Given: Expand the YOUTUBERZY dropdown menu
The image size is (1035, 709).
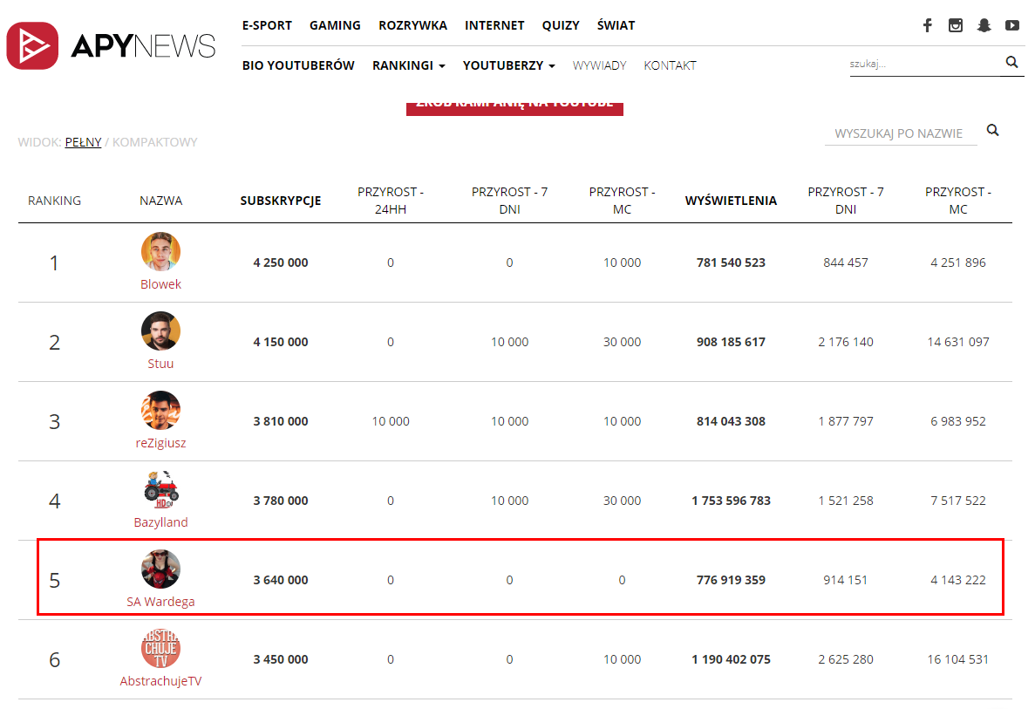Looking at the screenshot, I should click(508, 65).
